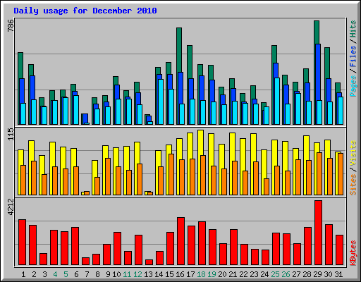Click green day 4 axis label
The height and width of the screenshot is (282, 361).
pyautogui.click(x=55, y=274)
